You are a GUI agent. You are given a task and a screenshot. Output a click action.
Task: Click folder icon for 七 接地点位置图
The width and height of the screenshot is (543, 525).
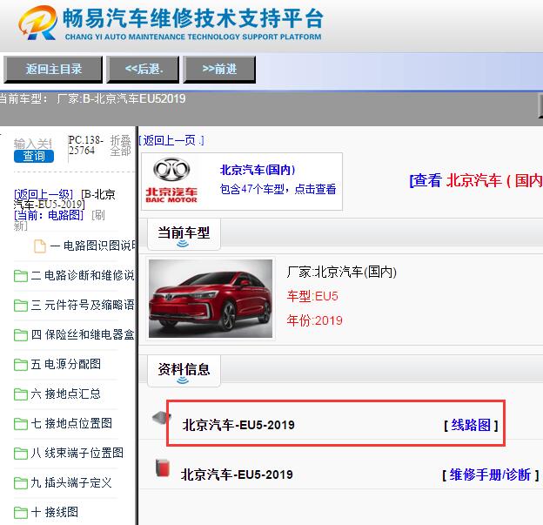click(21, 424)
